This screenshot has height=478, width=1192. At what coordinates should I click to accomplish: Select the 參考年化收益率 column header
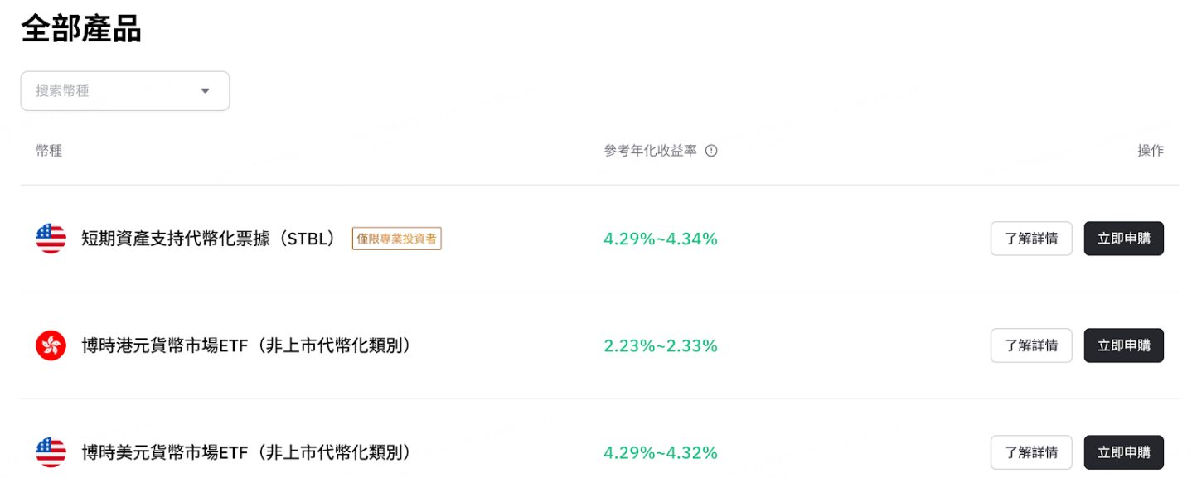click(651, 150)
